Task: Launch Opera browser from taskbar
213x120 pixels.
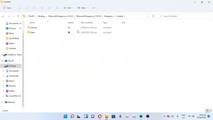Action: [x=100, y=116]
